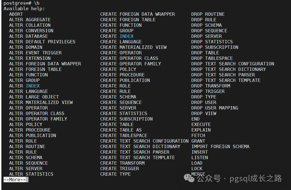
Task: Click the 'END' help entry
Action: pyautogui.click(x=195, y=119)
